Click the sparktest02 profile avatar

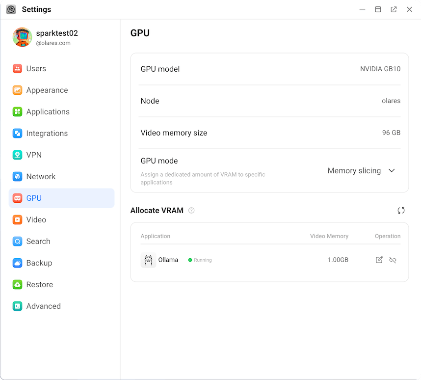(22, 37)
